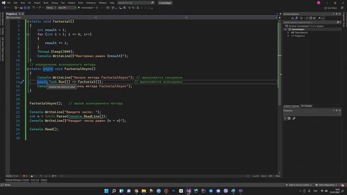Click Categorized icon in Properties panel
The height and width of the screenshot is (195, 347).
[285, 119]
